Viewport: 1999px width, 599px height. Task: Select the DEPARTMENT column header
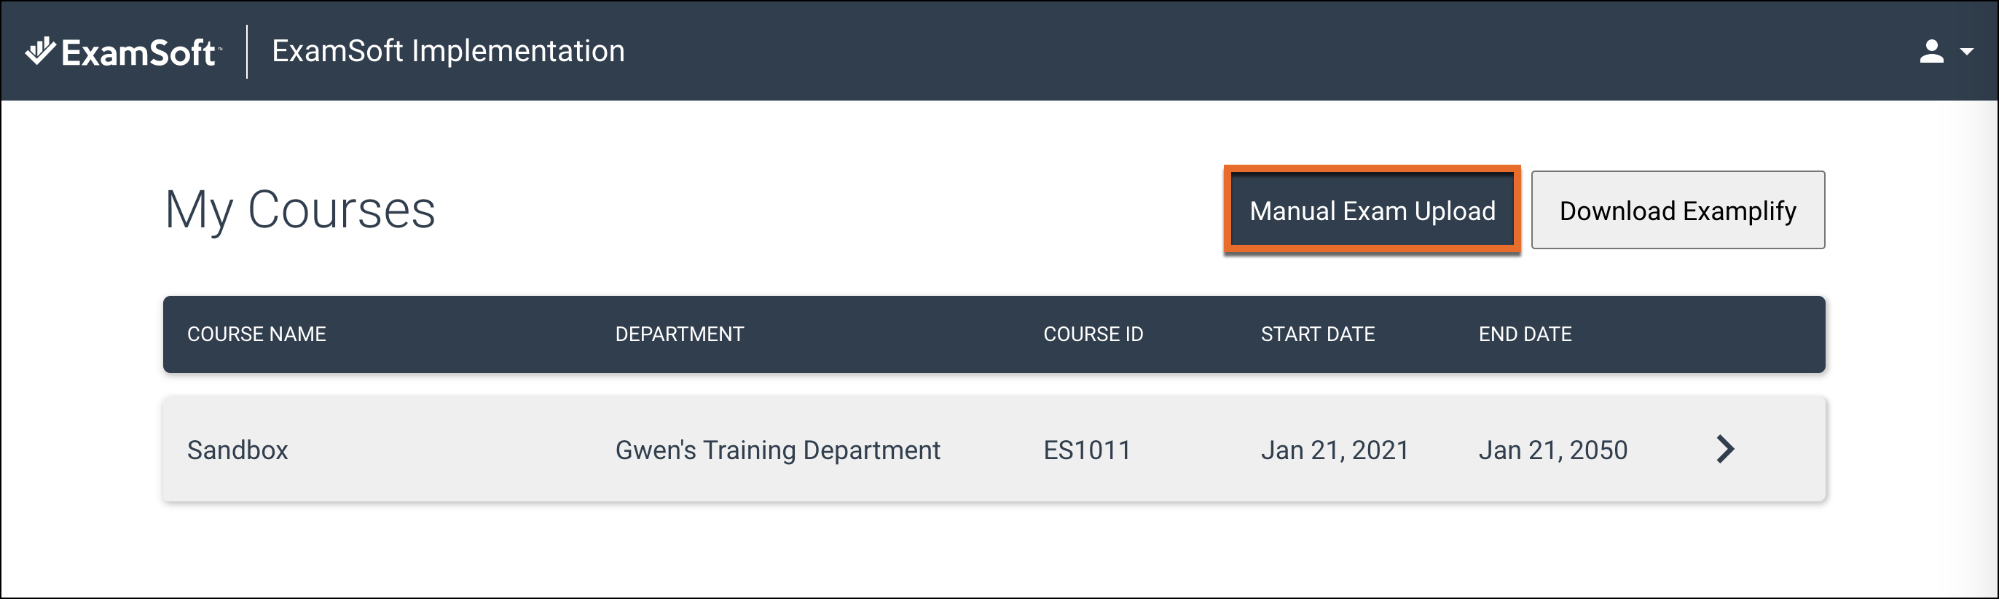pyautogui.click(x=679, y=334)
